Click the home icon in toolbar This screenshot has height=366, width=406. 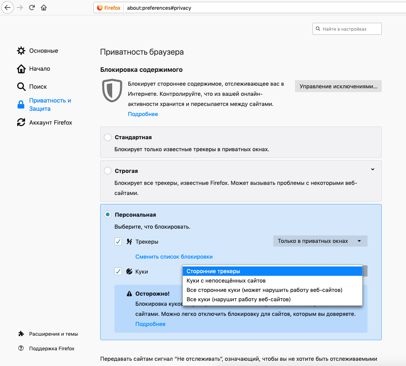pos(44,7)
